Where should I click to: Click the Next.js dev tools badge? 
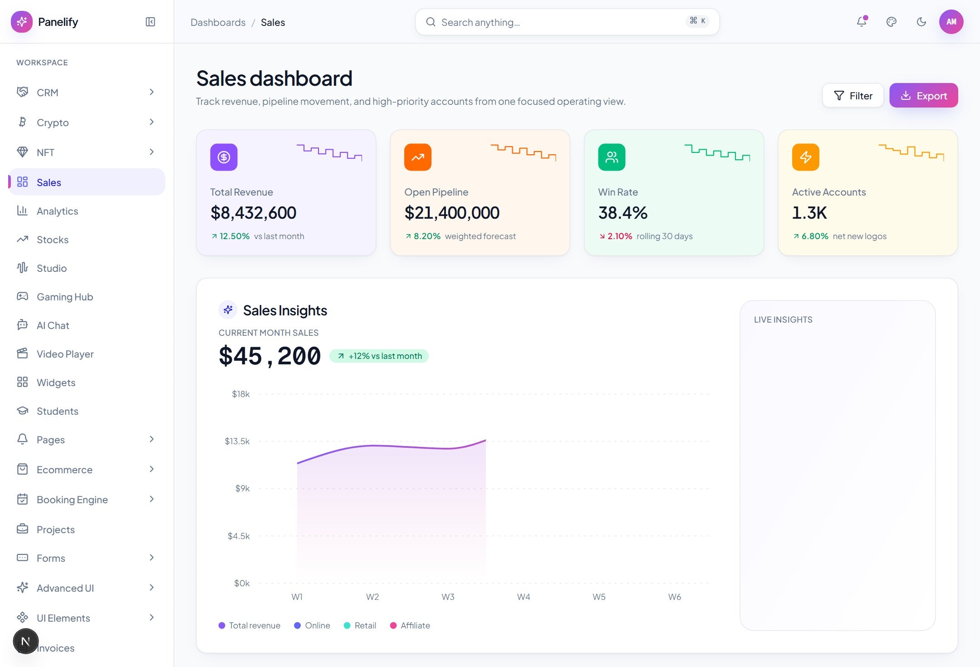tap(26, 641)
